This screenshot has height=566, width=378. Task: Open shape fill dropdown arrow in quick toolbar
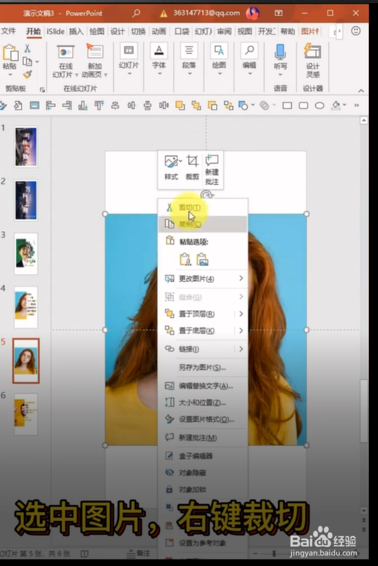point(345,105)
